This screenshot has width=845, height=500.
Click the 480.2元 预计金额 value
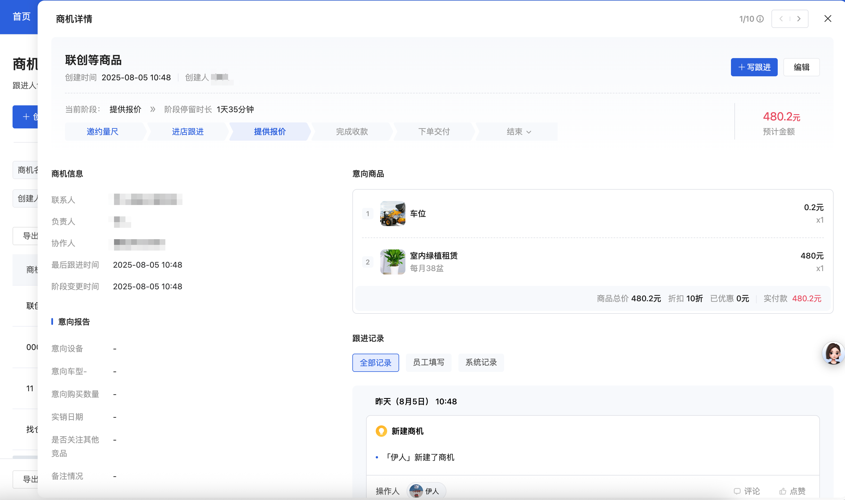(x=781, y=116)
